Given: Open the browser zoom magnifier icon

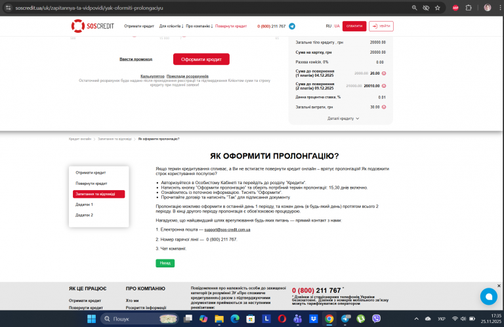Looking at the screenshot, I should (x=414, y=8).
